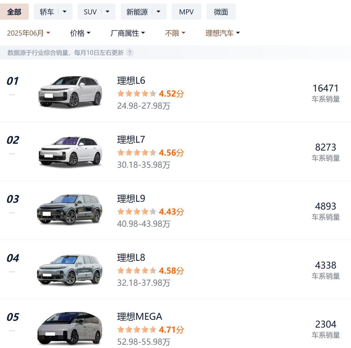Click the 理想L8 car thumbnail
351x348 pixels.
(70, 269)
